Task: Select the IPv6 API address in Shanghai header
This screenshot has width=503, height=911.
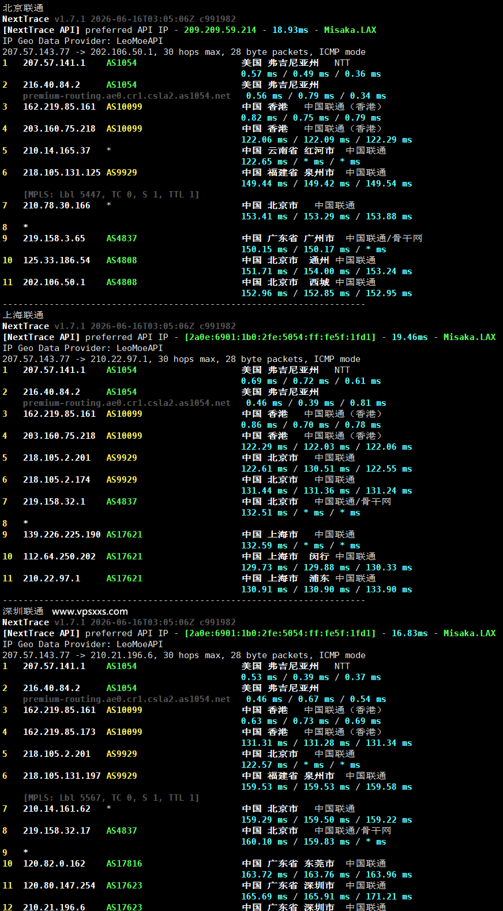Action: click(280, 337)
